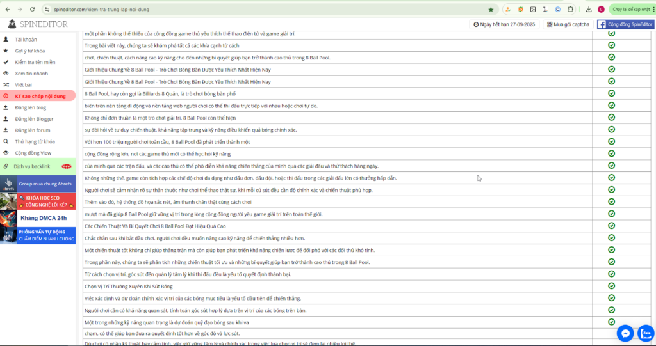Image resolution: width=656 pixels, height=346 pixels.
Task: Open the Chrome three-dot menu
Action: point(651,10)
